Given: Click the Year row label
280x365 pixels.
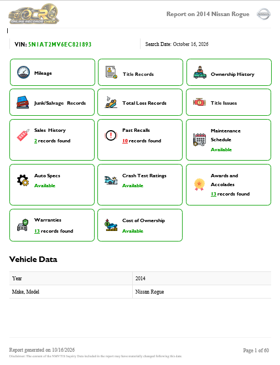Looking at the screenshot, I should pyautogui.click(x=17, y=279).
